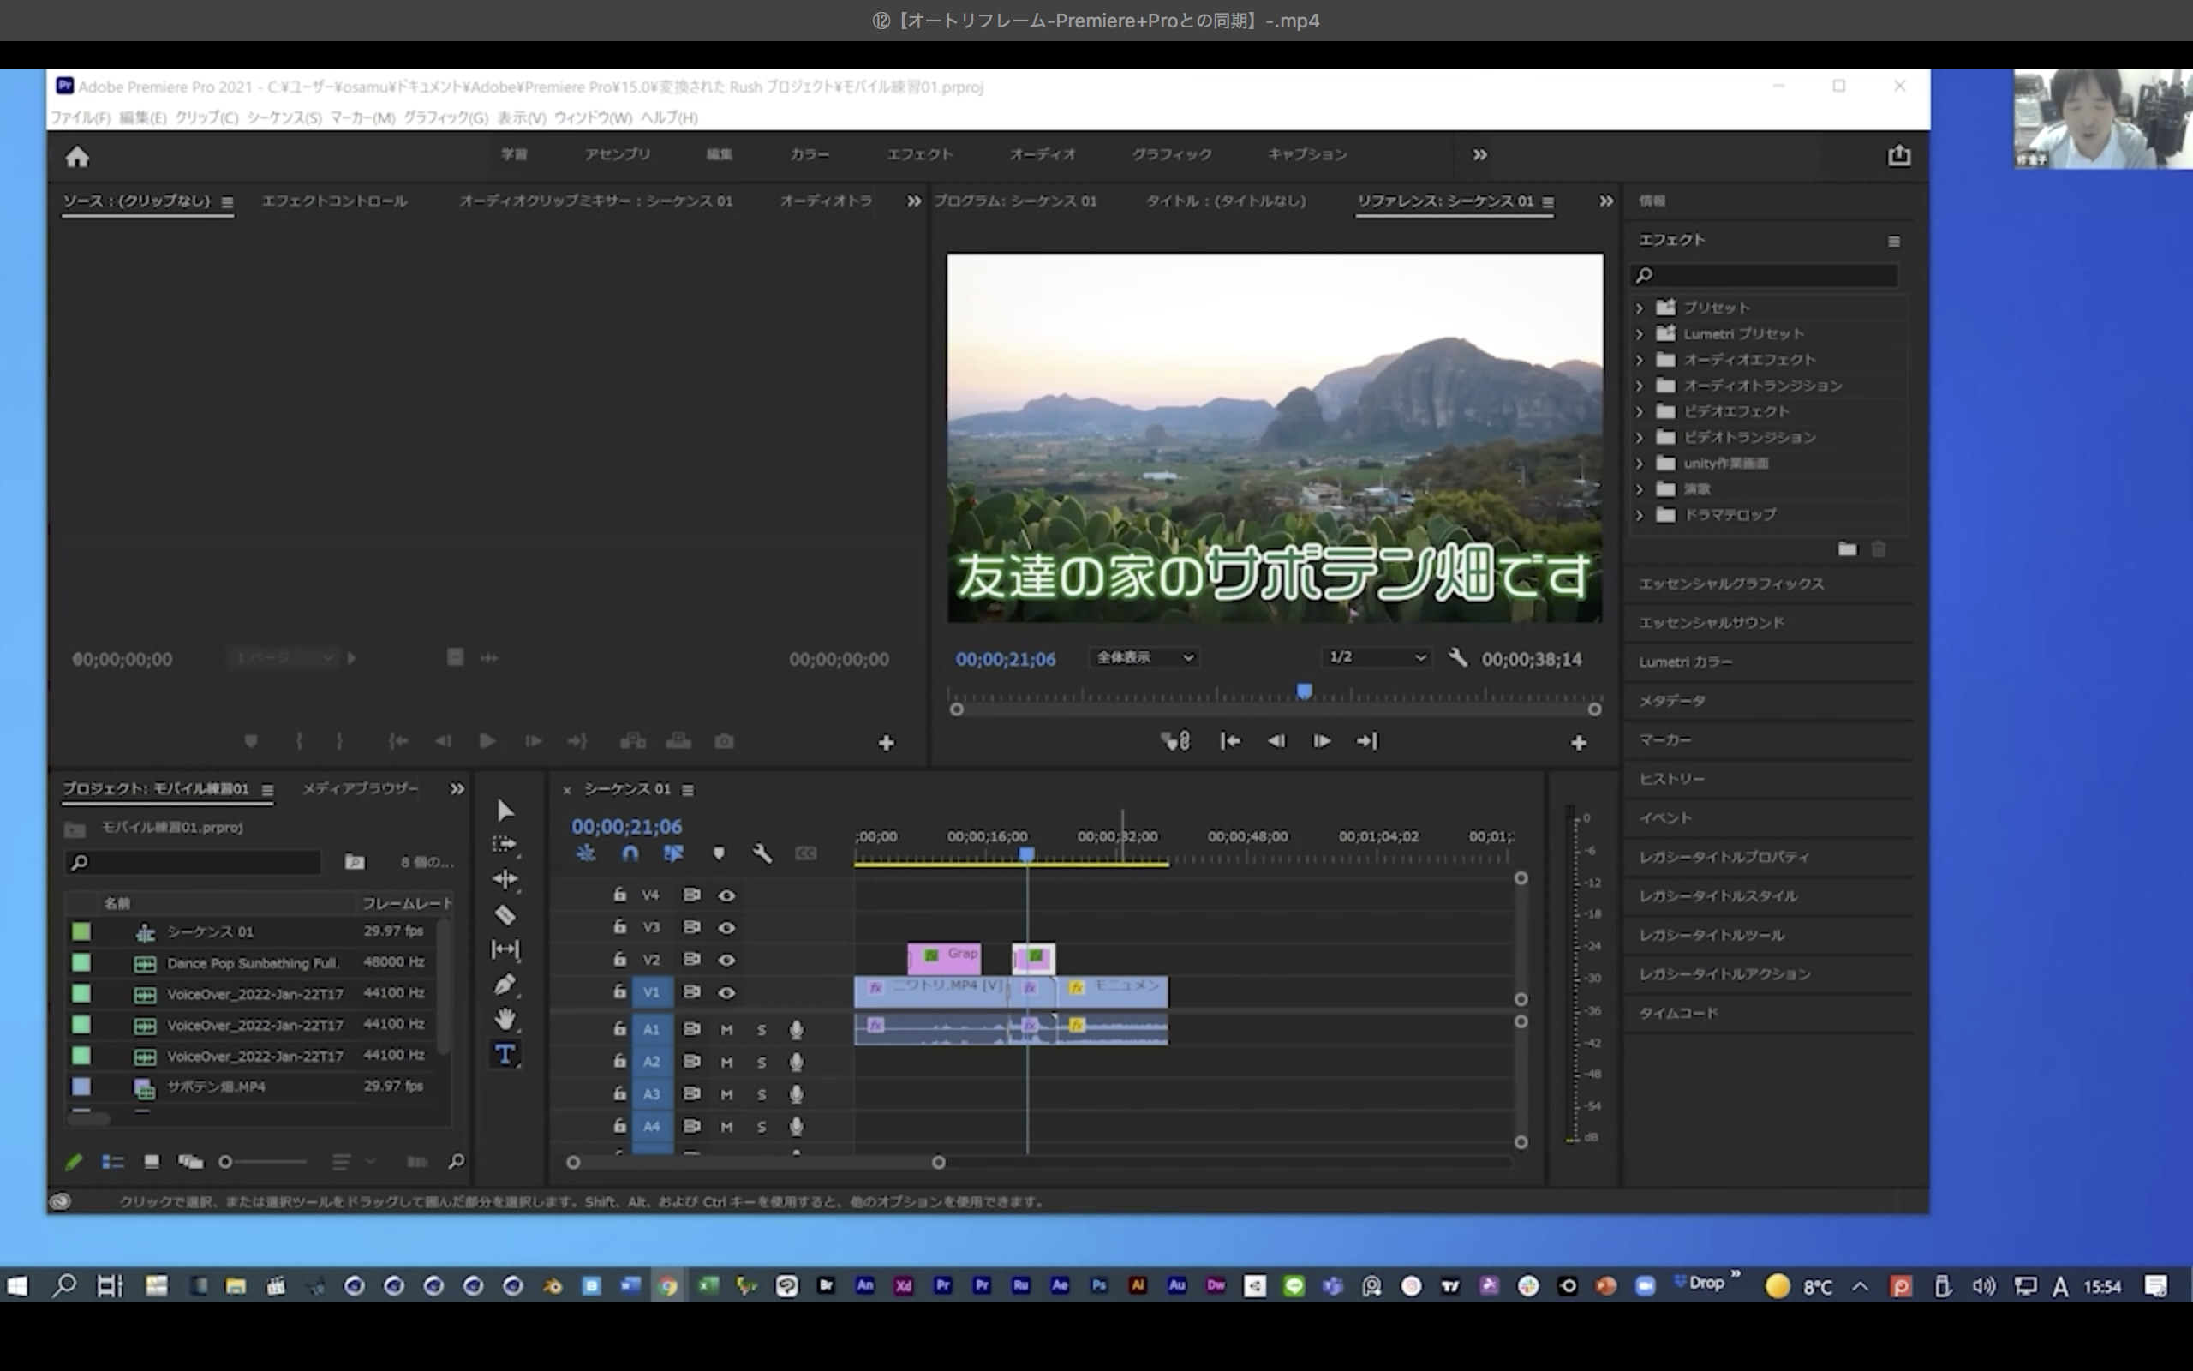
Task: Switch to エフェクト workspace
Action: point(920,155)
